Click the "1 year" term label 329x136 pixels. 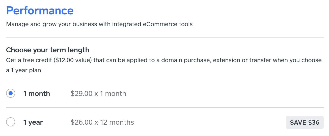(33, 122)
